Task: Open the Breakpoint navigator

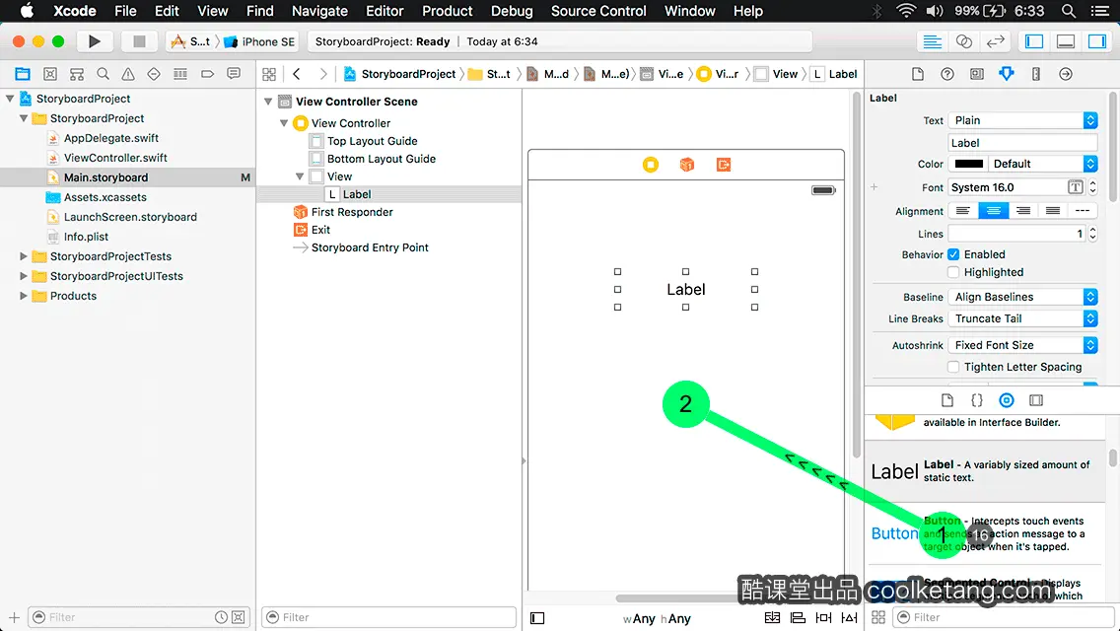Action: coord(207,74)
